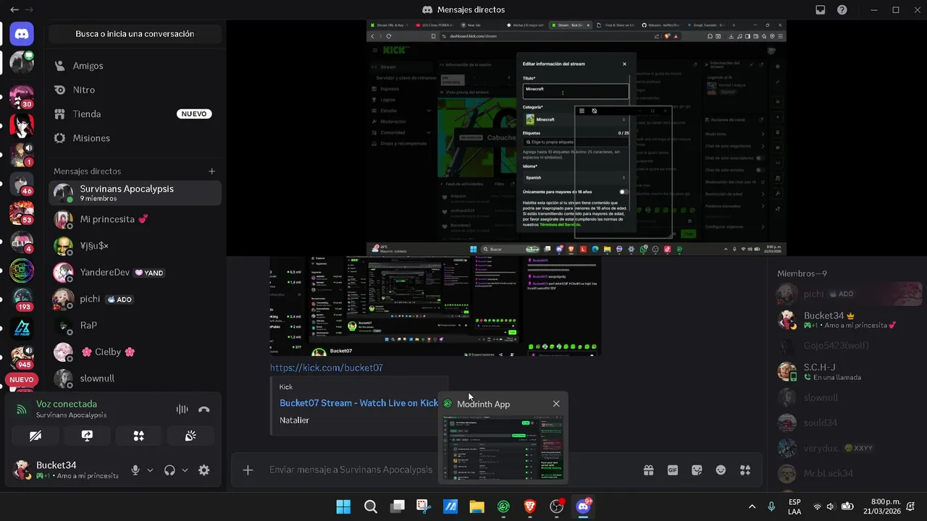Go back with the title bar arrow
Screen dimensions: 927x521
click(14, 10)
